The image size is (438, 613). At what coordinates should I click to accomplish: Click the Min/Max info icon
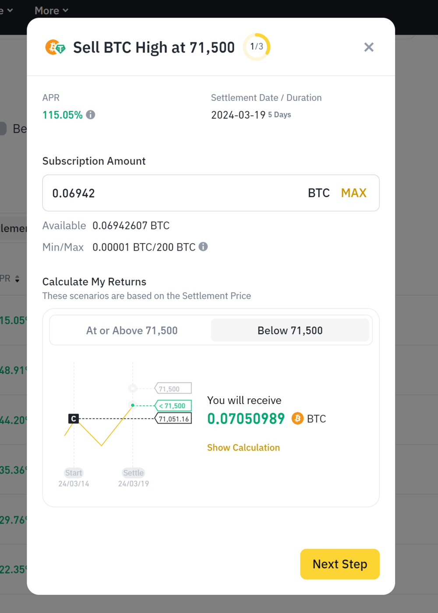(203, 247)
